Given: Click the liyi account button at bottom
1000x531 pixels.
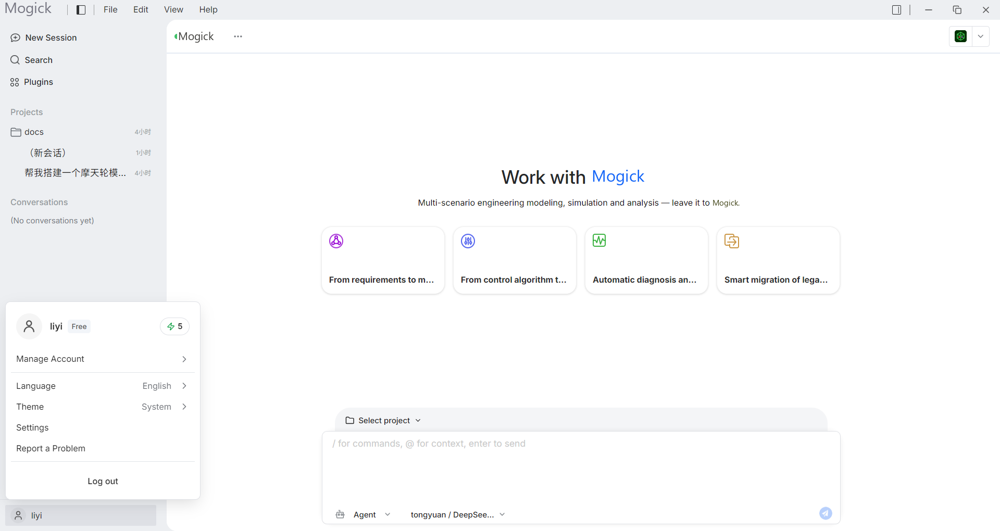Looking at the screenshot, I should coord(81,515).
